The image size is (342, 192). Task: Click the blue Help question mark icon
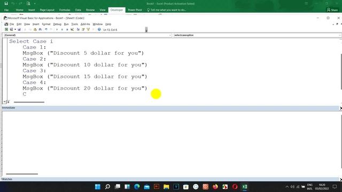(99, 29)
